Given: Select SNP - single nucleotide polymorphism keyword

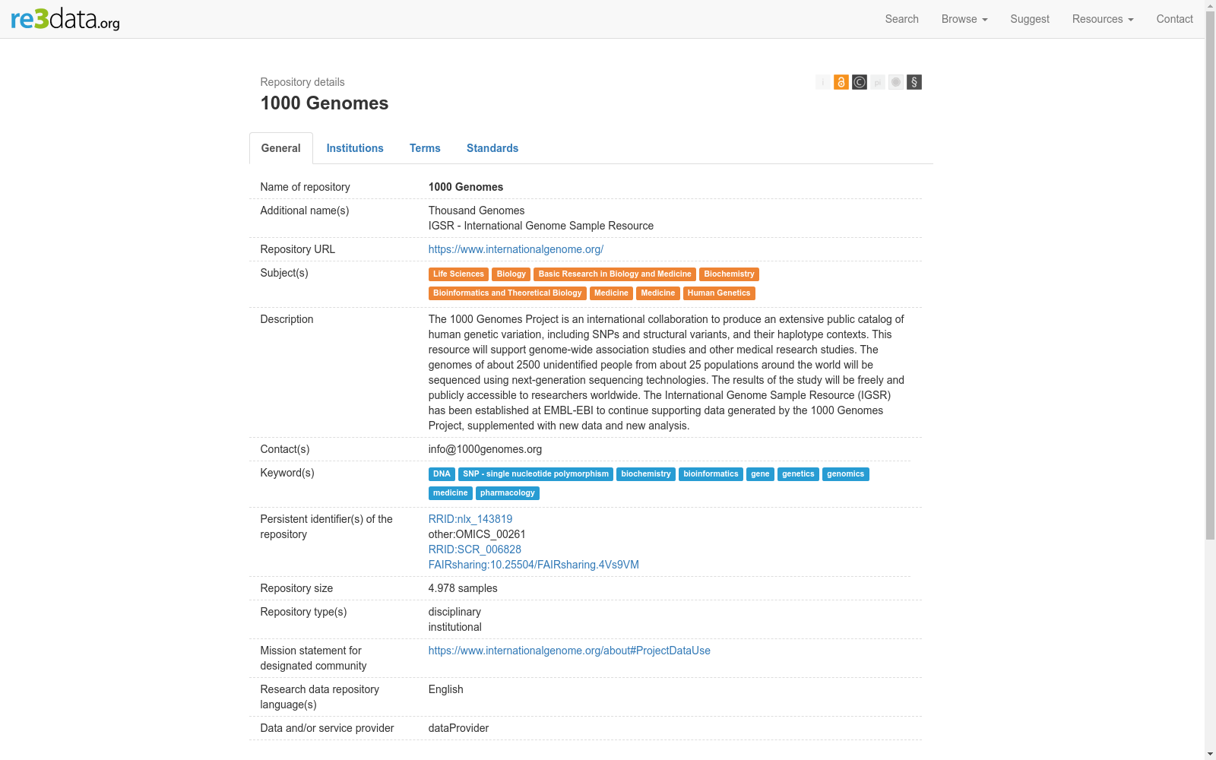Looking at the screenshot, I should click(x=536, y=474).
